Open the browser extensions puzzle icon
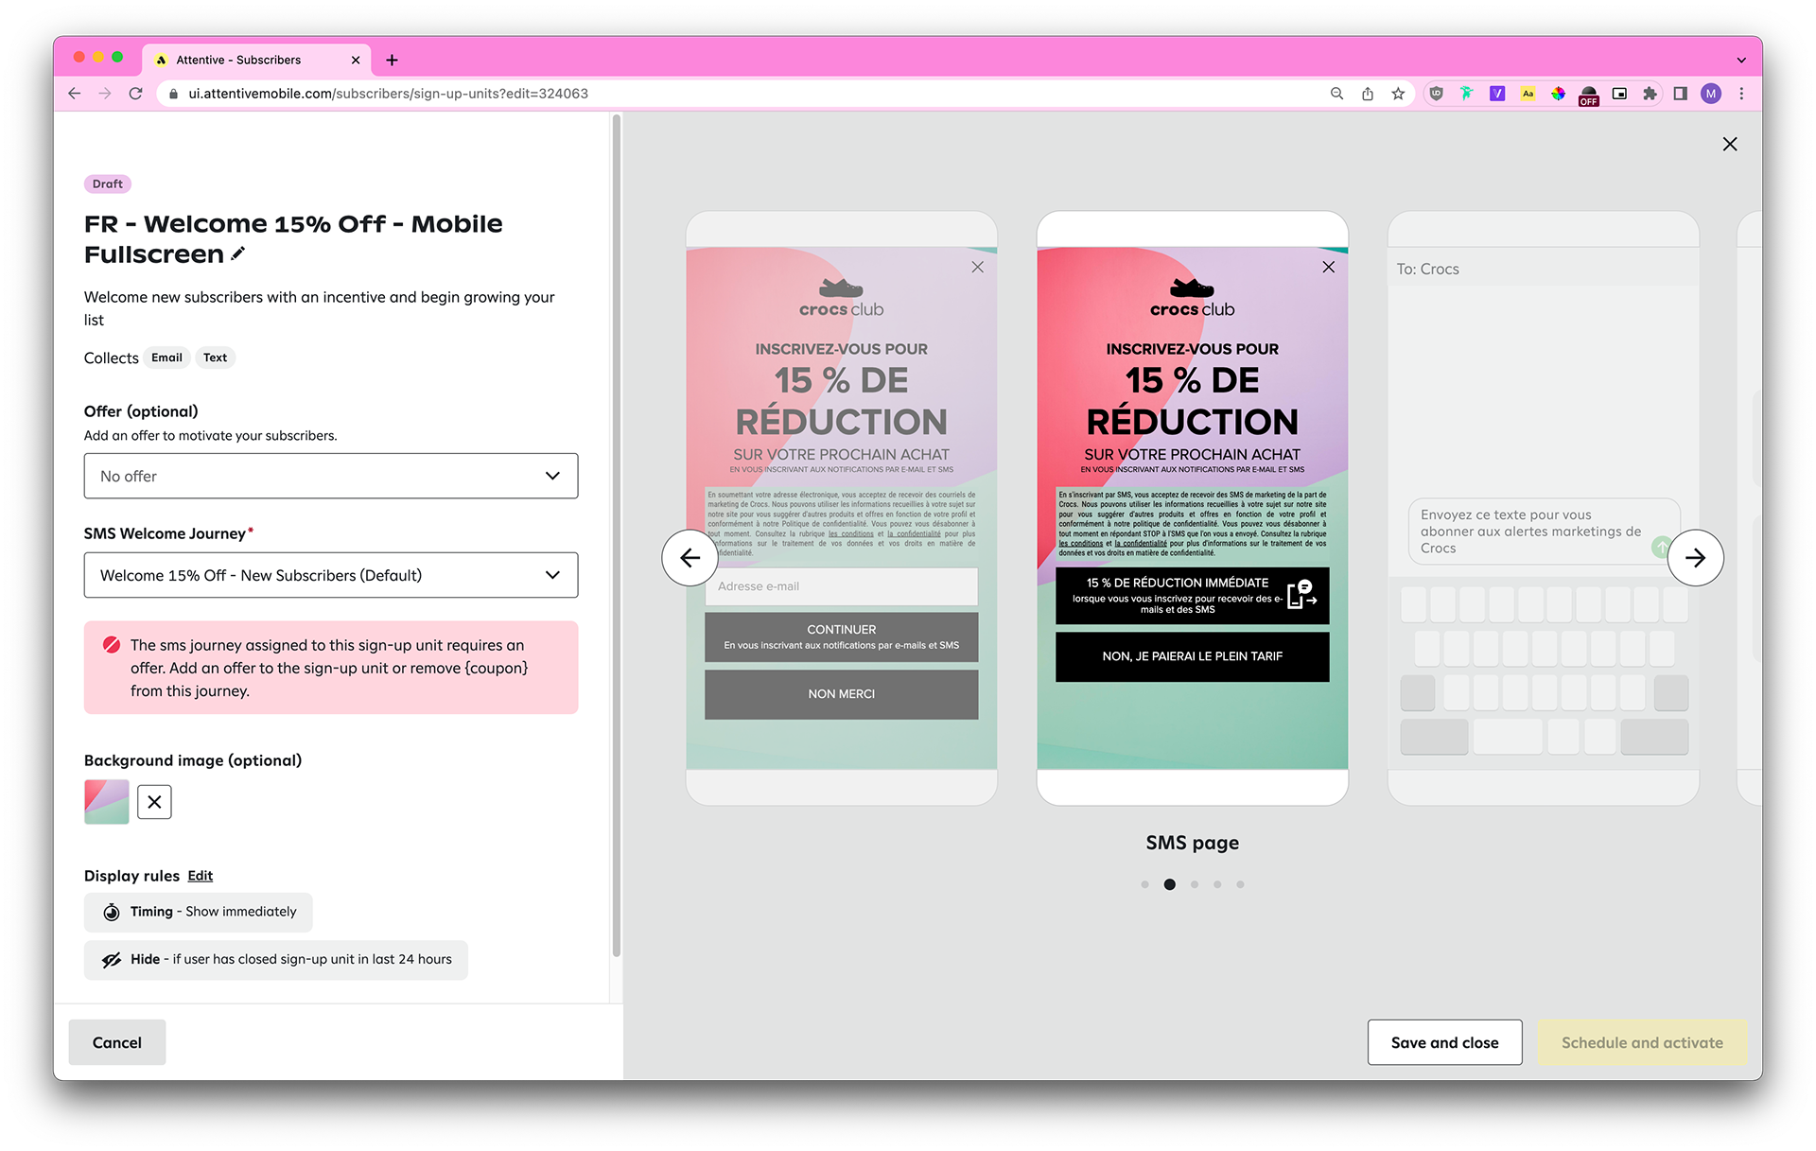 coord(1650,94)
